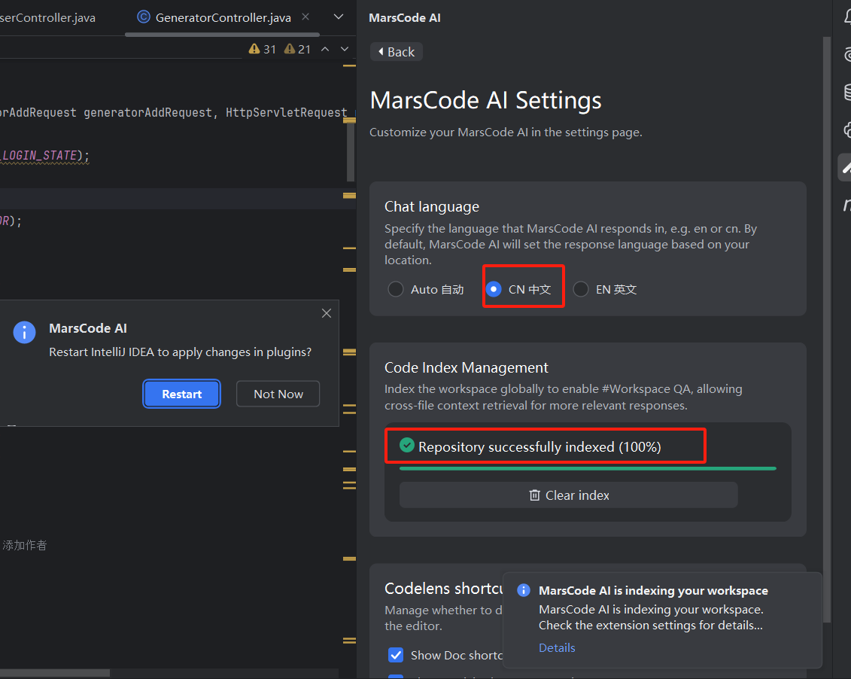Select the EN 英文 language option
The width and height of the screenshot is (851, 679).
(x=605, y=289)
